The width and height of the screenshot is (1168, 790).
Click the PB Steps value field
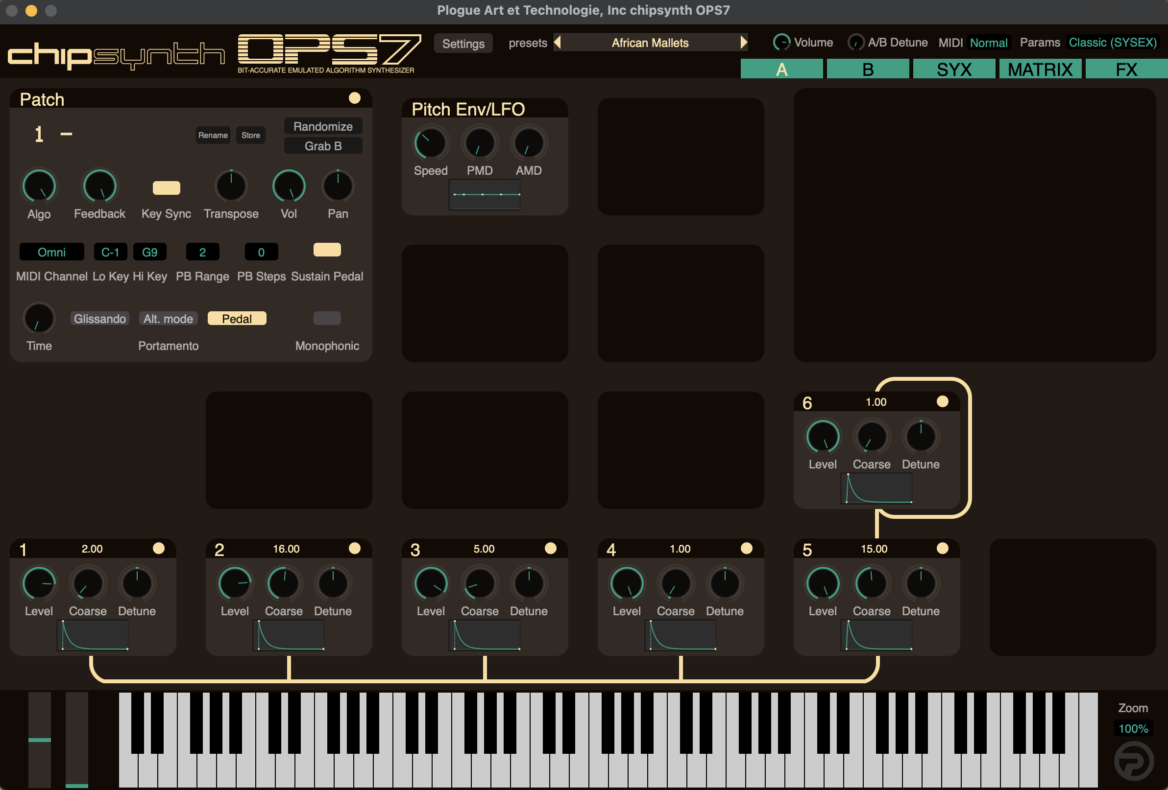(261, 252)
